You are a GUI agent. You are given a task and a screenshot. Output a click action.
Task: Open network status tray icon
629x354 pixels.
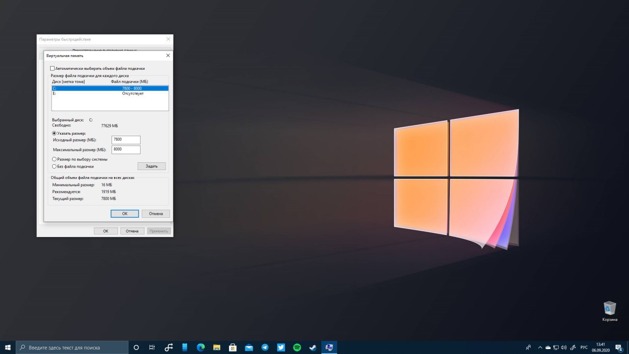pos(556,347)
